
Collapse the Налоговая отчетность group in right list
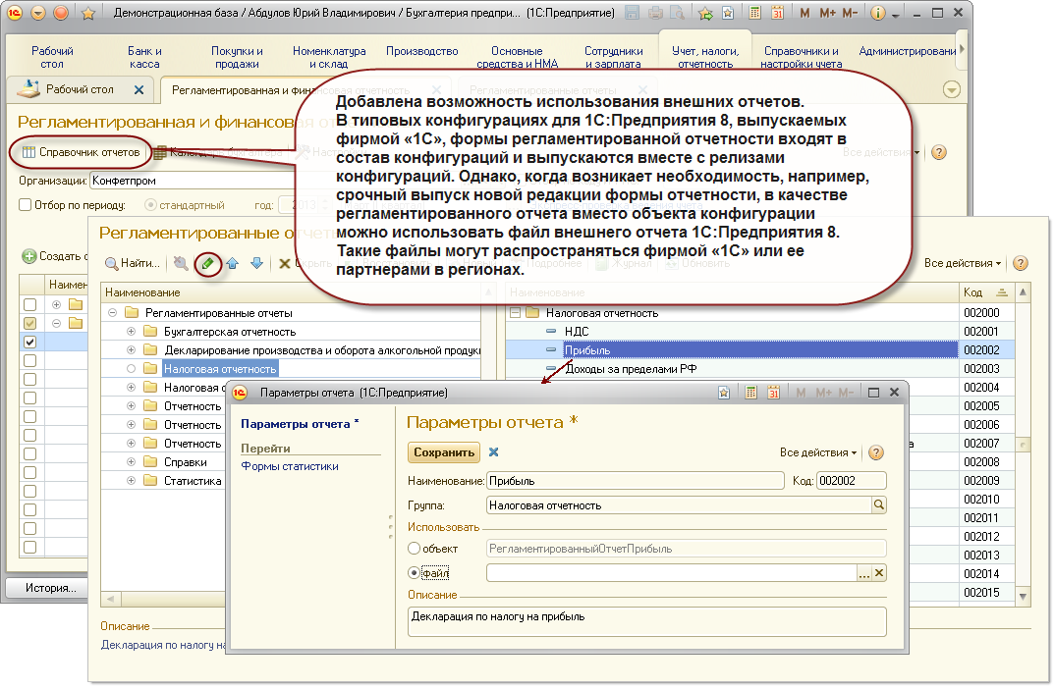(x=515, y=313)
